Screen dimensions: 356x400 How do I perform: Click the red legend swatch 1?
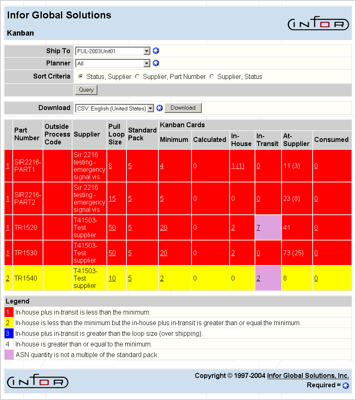tap(9, 312)
